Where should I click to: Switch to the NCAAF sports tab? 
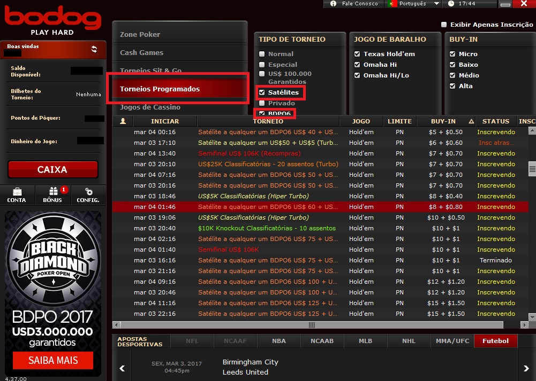(236, 341)
